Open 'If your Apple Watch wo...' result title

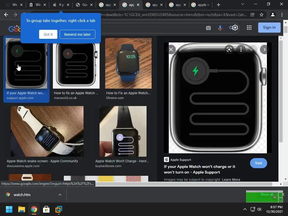pos(26,93)
